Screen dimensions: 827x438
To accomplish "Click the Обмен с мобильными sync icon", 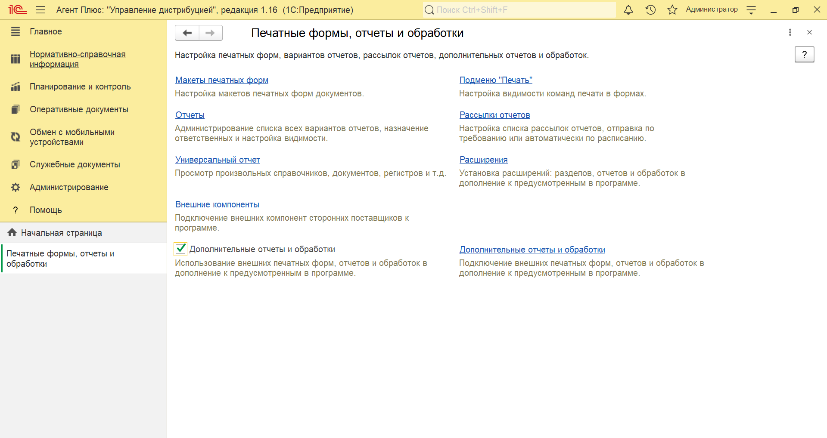I will point(16,137).
